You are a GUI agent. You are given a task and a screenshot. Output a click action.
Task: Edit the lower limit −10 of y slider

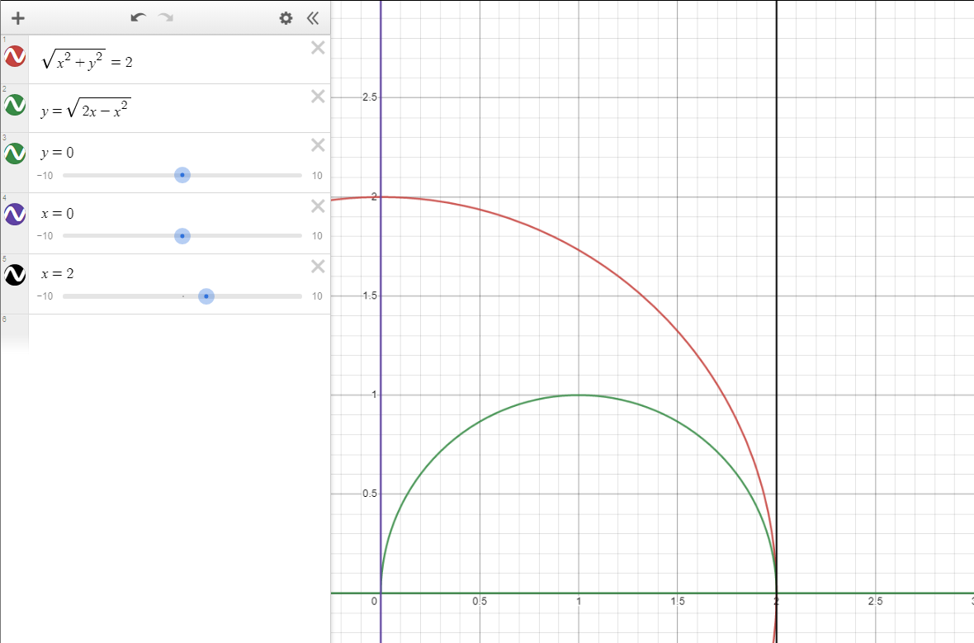point(45,176)
